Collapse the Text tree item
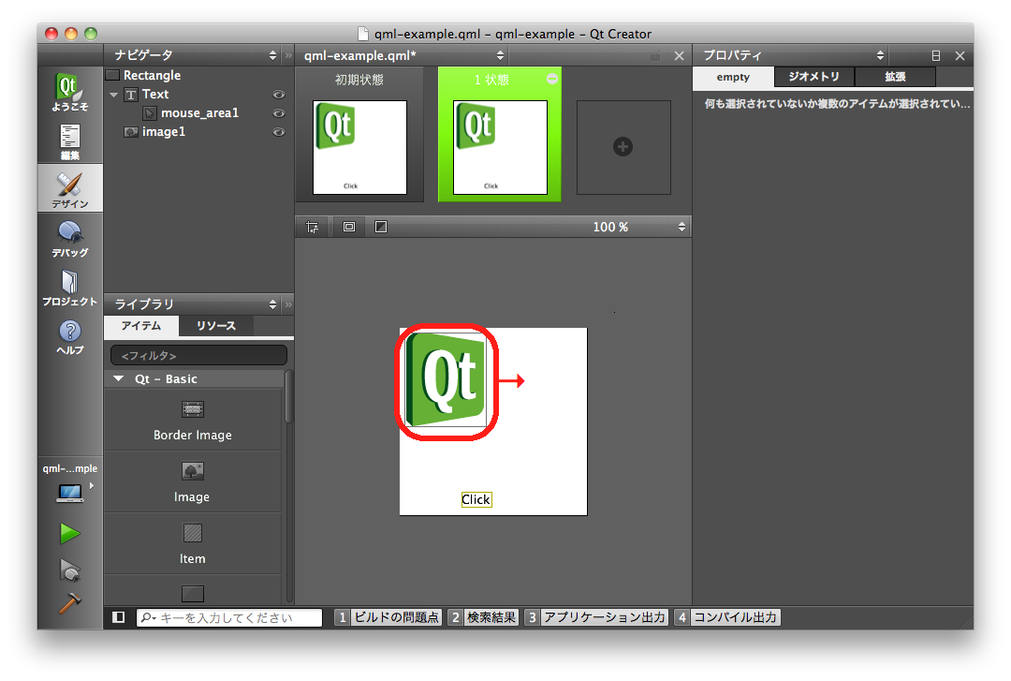1011x681 pixels. pyautogui.click(x=114, y=95)
